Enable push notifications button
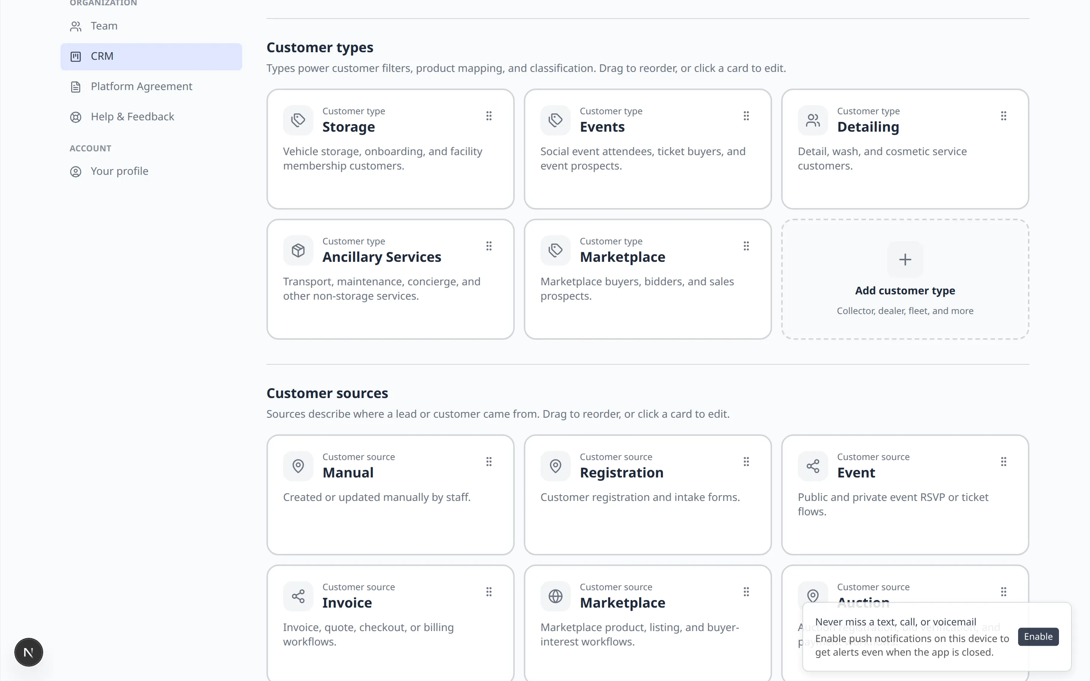1090x681 pixels. [1038, 636]
